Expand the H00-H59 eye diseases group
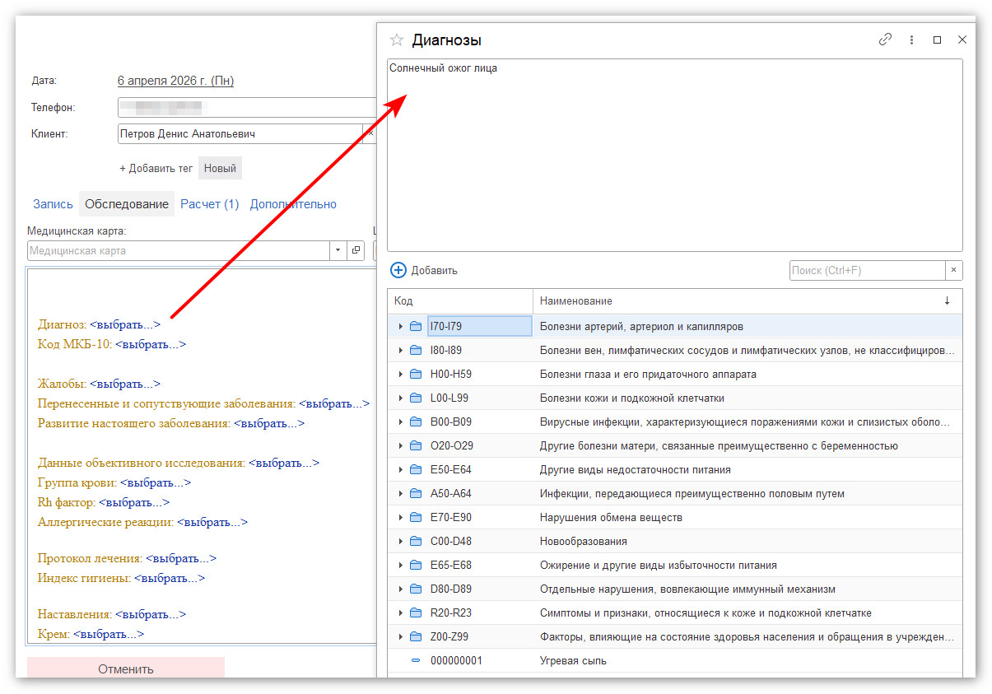Viewport: 992px width, 694px height. [401, 375]
